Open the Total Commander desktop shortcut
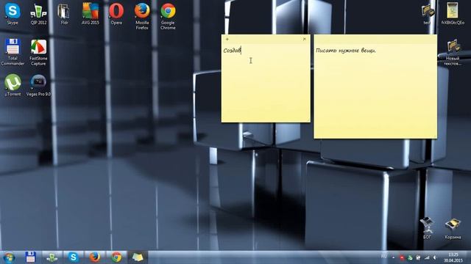This screenshot has width=471, height=264. (13, 52)
